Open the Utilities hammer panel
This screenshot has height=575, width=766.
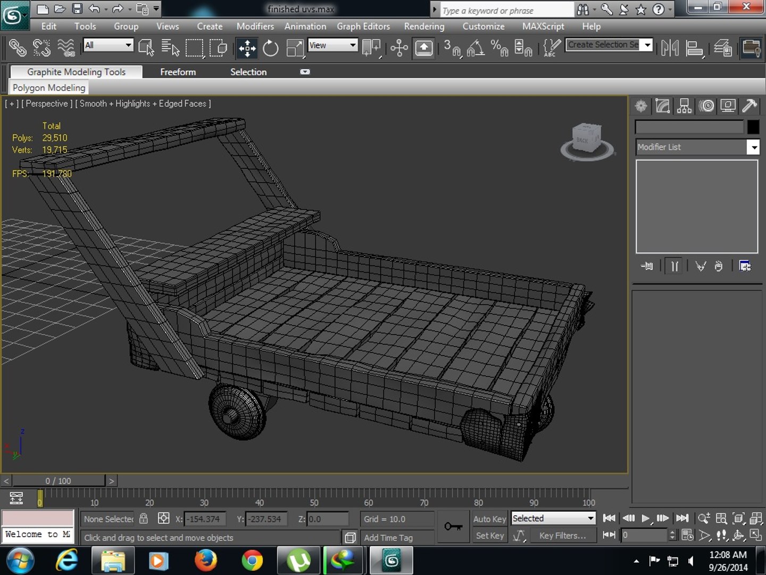click(750, 106)
